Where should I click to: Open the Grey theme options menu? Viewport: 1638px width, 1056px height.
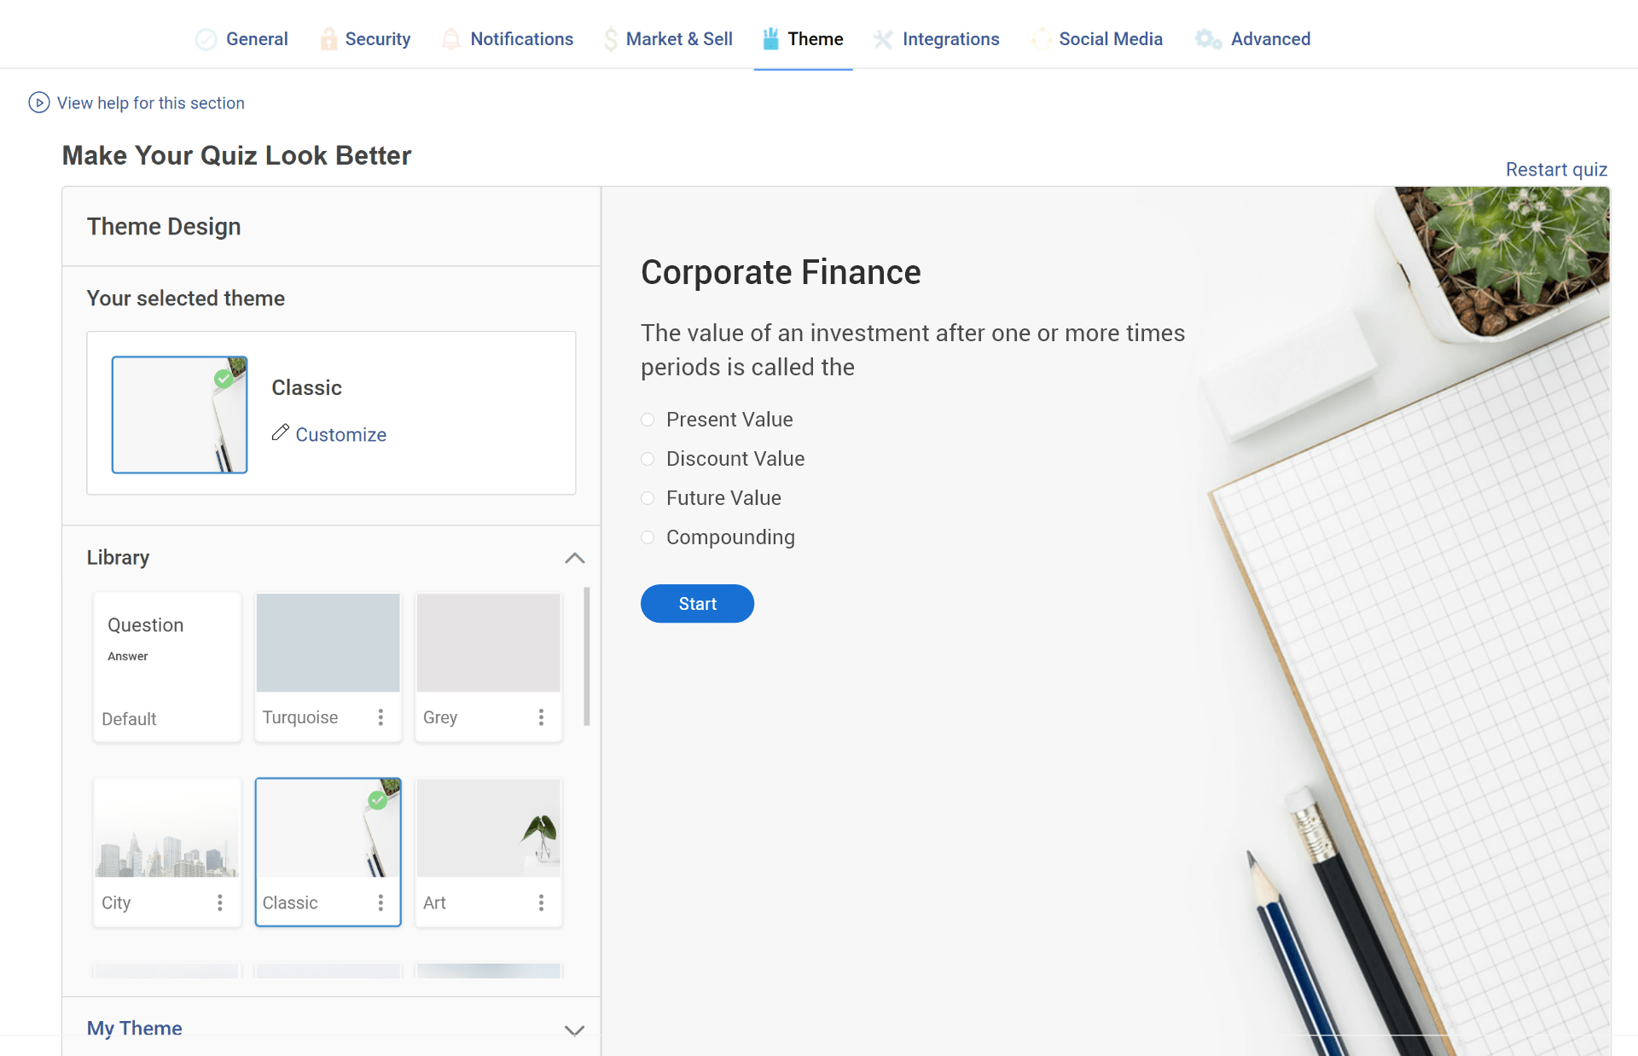tap(541, 717)
